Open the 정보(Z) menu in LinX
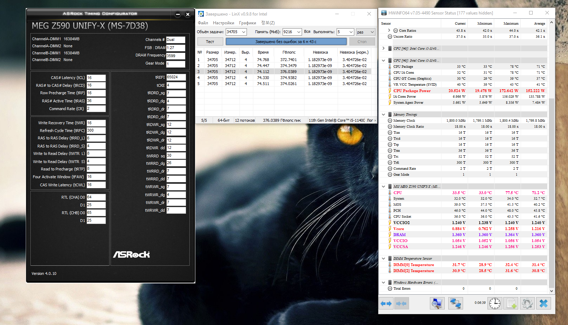568x325 pixels. click(268, 23)
